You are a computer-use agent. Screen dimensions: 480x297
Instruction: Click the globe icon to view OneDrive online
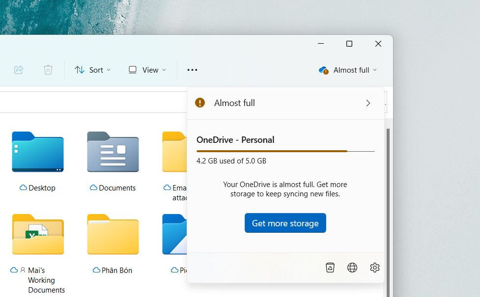pos(352,267)
